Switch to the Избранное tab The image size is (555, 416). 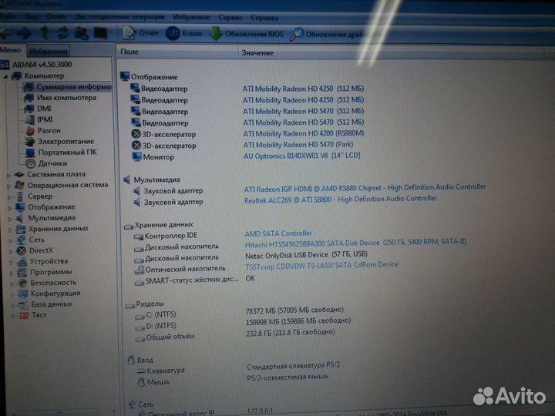(48, 52)
